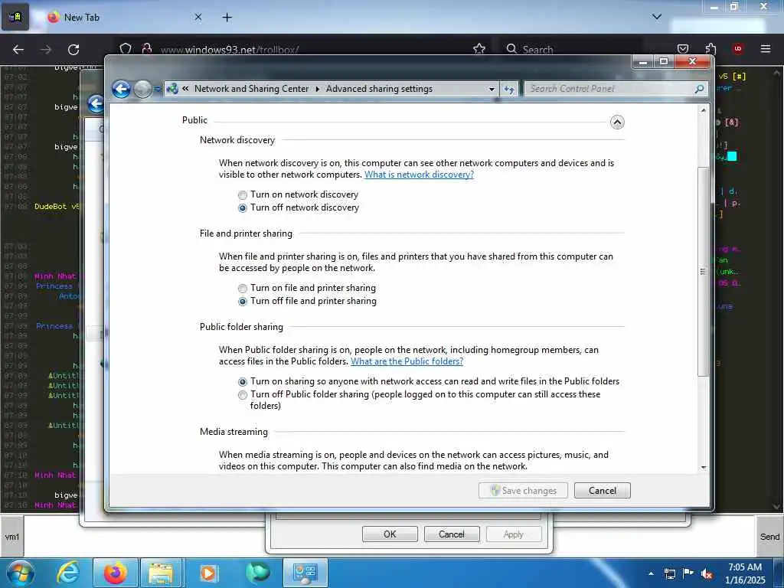
Task: Click Firefox forward navigation arrow
Action: [46, 50]
